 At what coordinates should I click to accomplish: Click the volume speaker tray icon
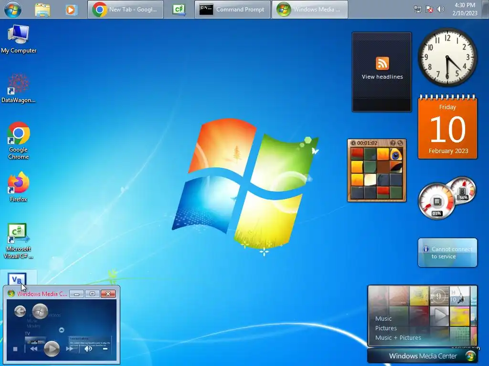point(440,10)
